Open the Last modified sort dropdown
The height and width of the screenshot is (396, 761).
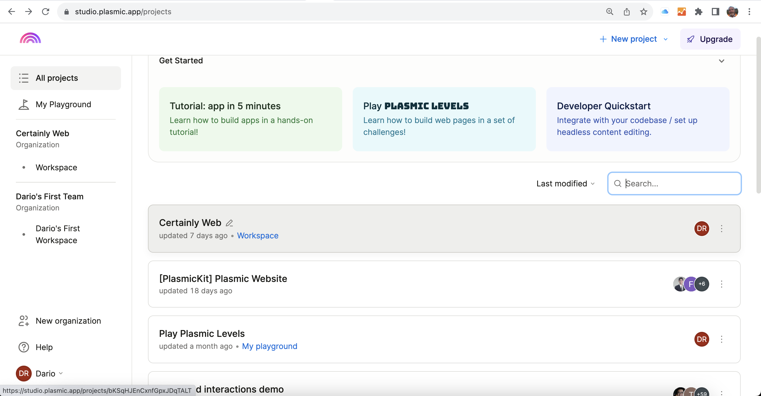[x=565, y=183]
